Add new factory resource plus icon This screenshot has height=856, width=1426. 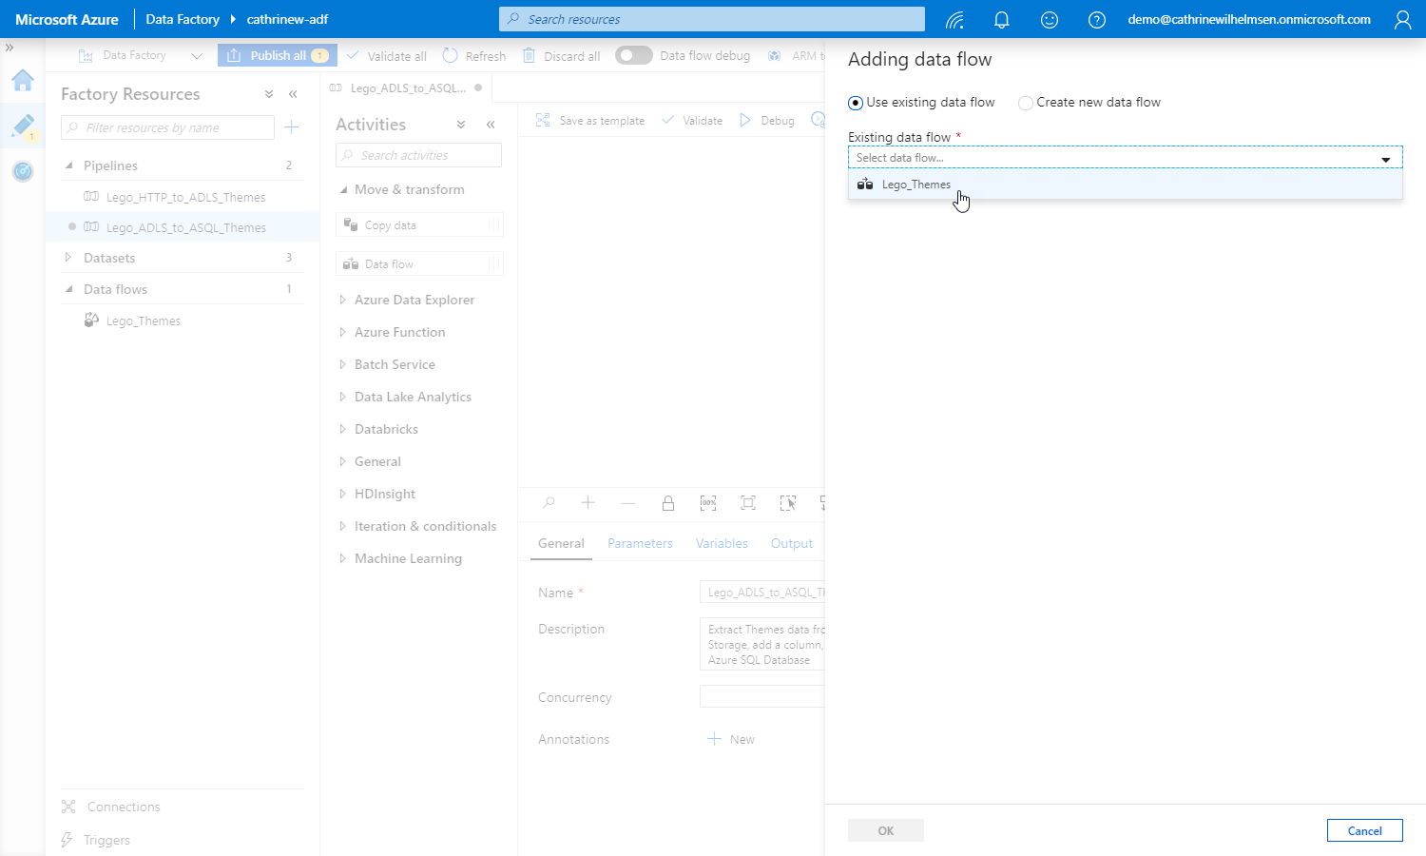[292, 127]
